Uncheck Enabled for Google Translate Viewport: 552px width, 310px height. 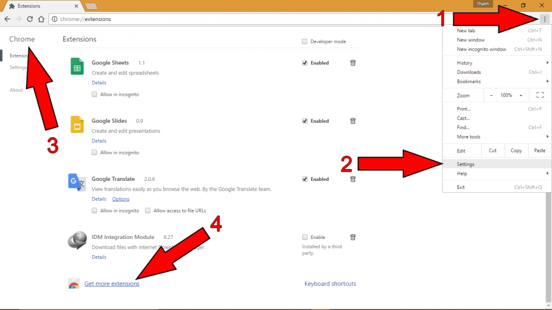point(305,179)
